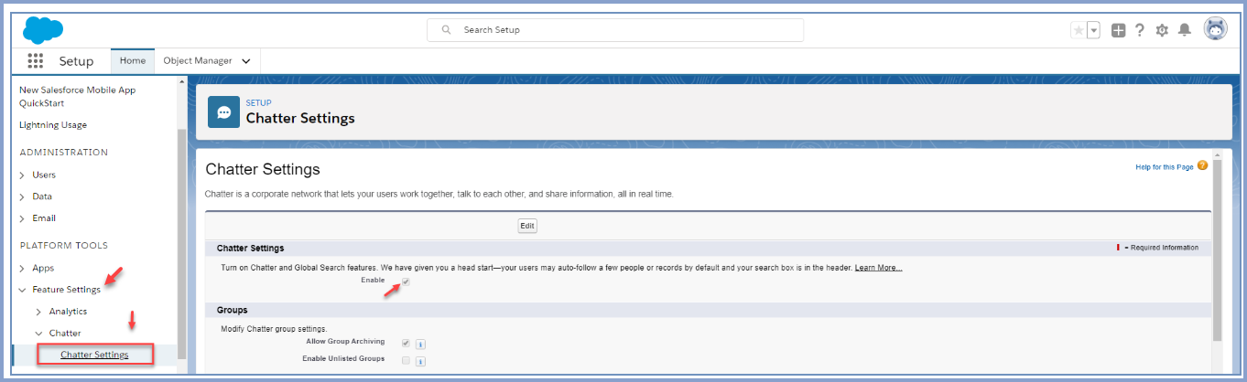This screenshot has height=382, width=1247.
Task: Open the favorites list dropdown arrow
Action: coord(1093,30)
